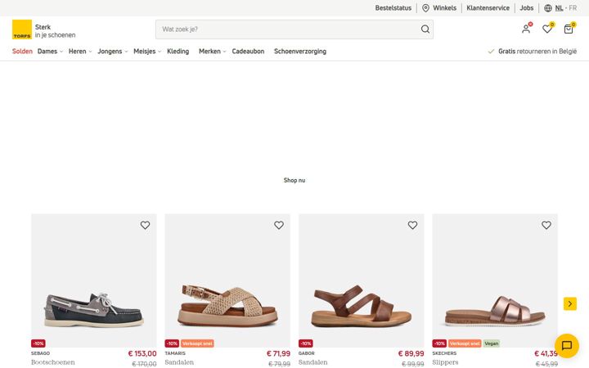This screenshot has height=368, width=589.
Task: Favorite the Gabor Sandalen product
Action: click(412, 225)
